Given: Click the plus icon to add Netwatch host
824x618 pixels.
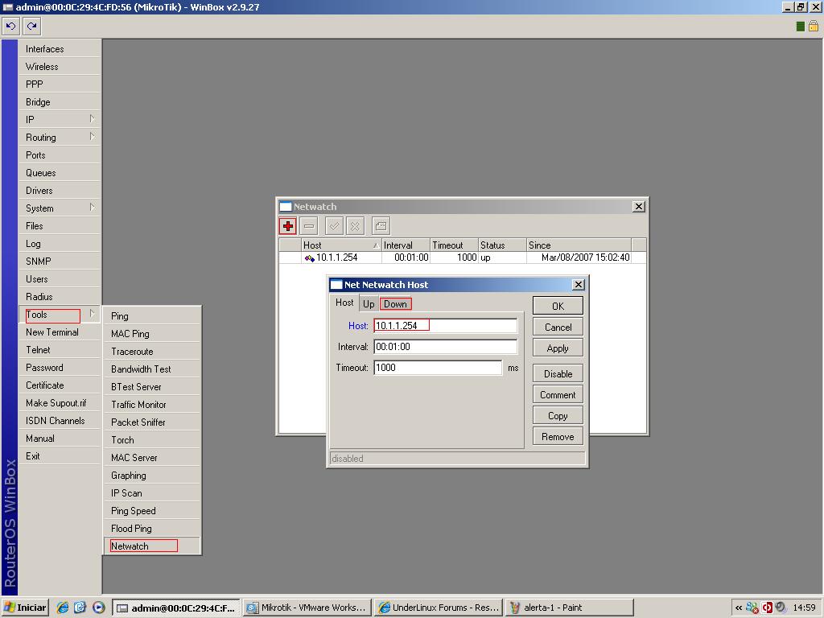Looking at the screenshot, I should (x=288, y=226).
